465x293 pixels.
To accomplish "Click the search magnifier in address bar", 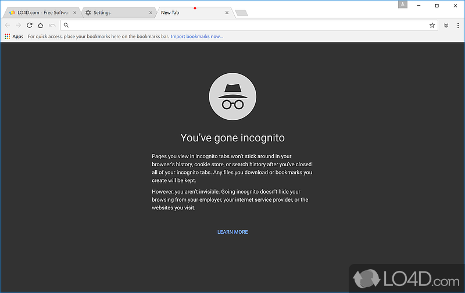I will 66,26.
